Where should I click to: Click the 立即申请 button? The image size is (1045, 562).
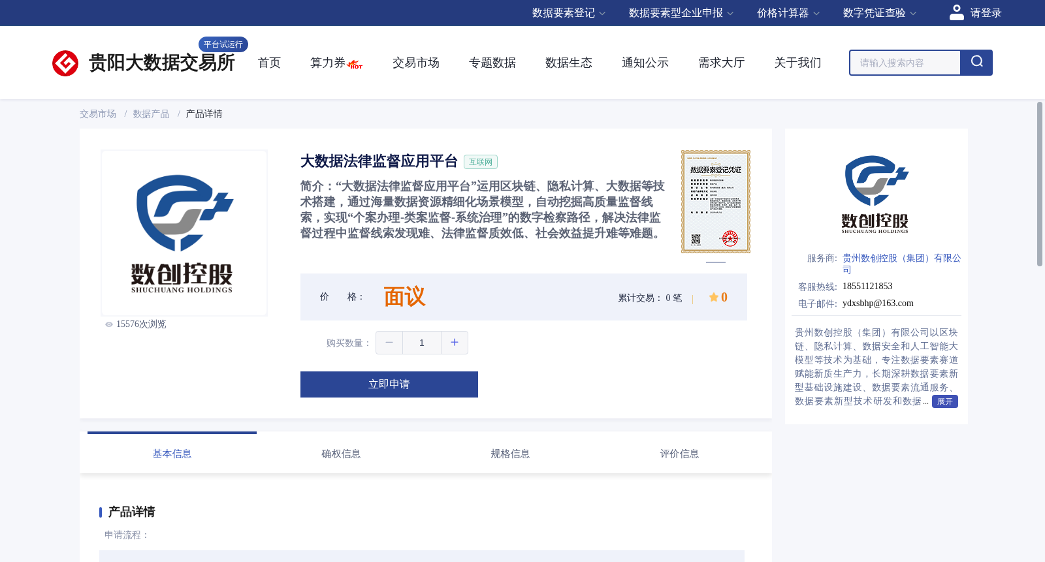coord(389,384)
